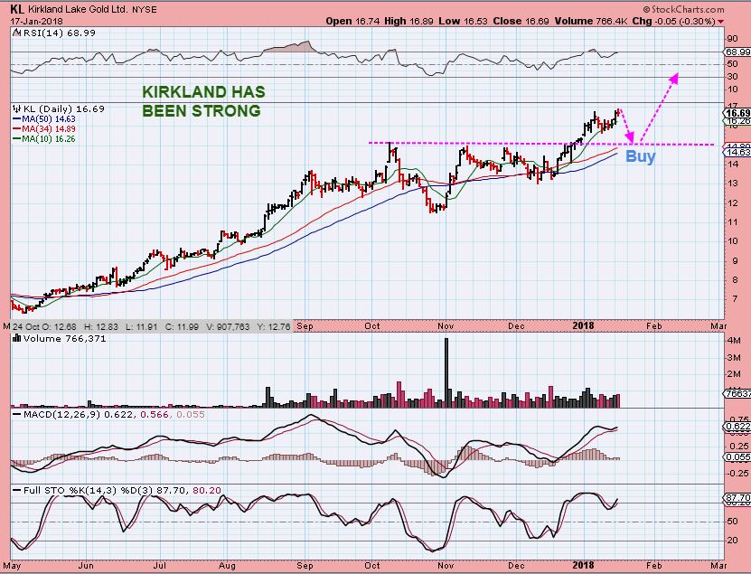Screen dimensions: 751x574
Task: Click the Kirkland Lake Gold Ltd. name
Action: [78, 9]
